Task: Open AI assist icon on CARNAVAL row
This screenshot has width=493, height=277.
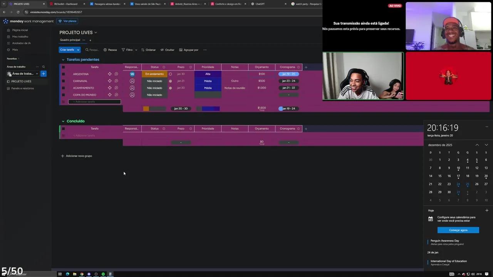Action: pos(110,81)
